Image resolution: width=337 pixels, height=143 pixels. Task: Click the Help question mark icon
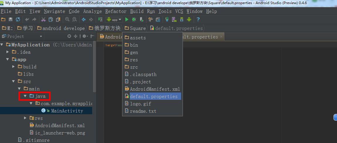tap(198, 20)
